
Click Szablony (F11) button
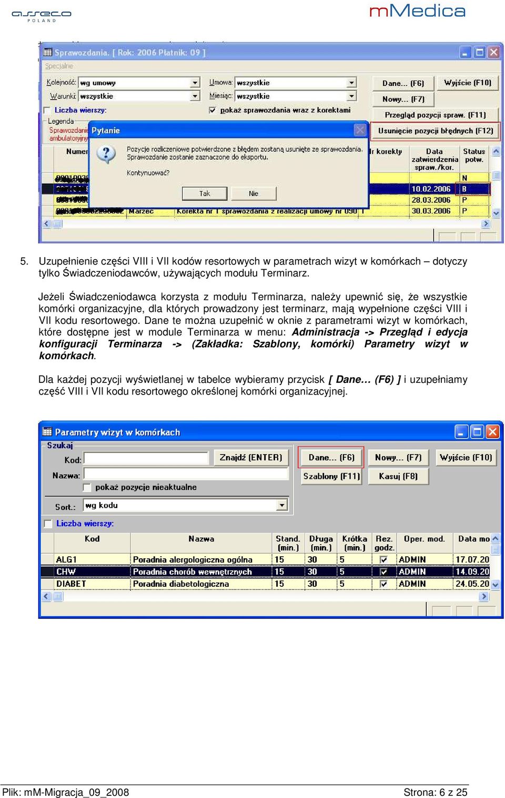(x=331, y=476)
